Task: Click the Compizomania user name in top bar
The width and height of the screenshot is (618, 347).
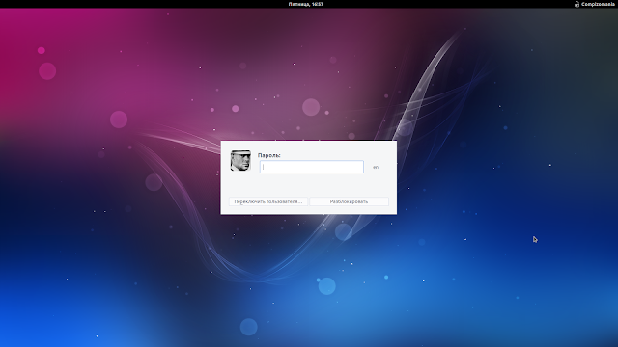Action: click(598, 4)
